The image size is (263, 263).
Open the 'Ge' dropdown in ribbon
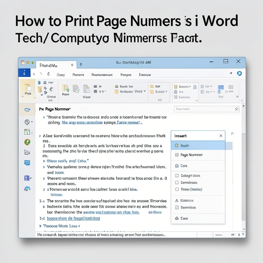coord(208,92)
